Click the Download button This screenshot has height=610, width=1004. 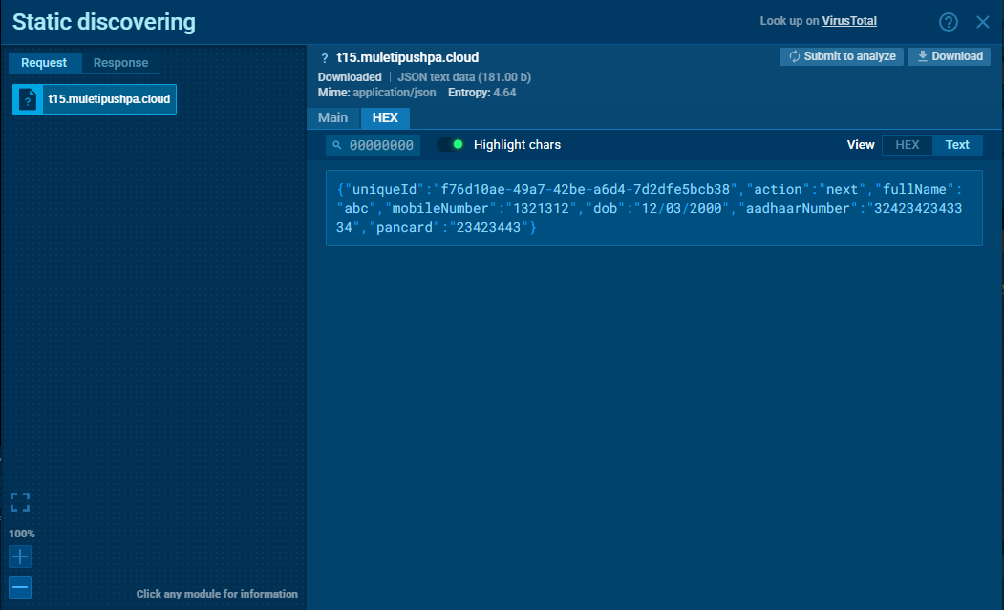[x=949, y=56]
